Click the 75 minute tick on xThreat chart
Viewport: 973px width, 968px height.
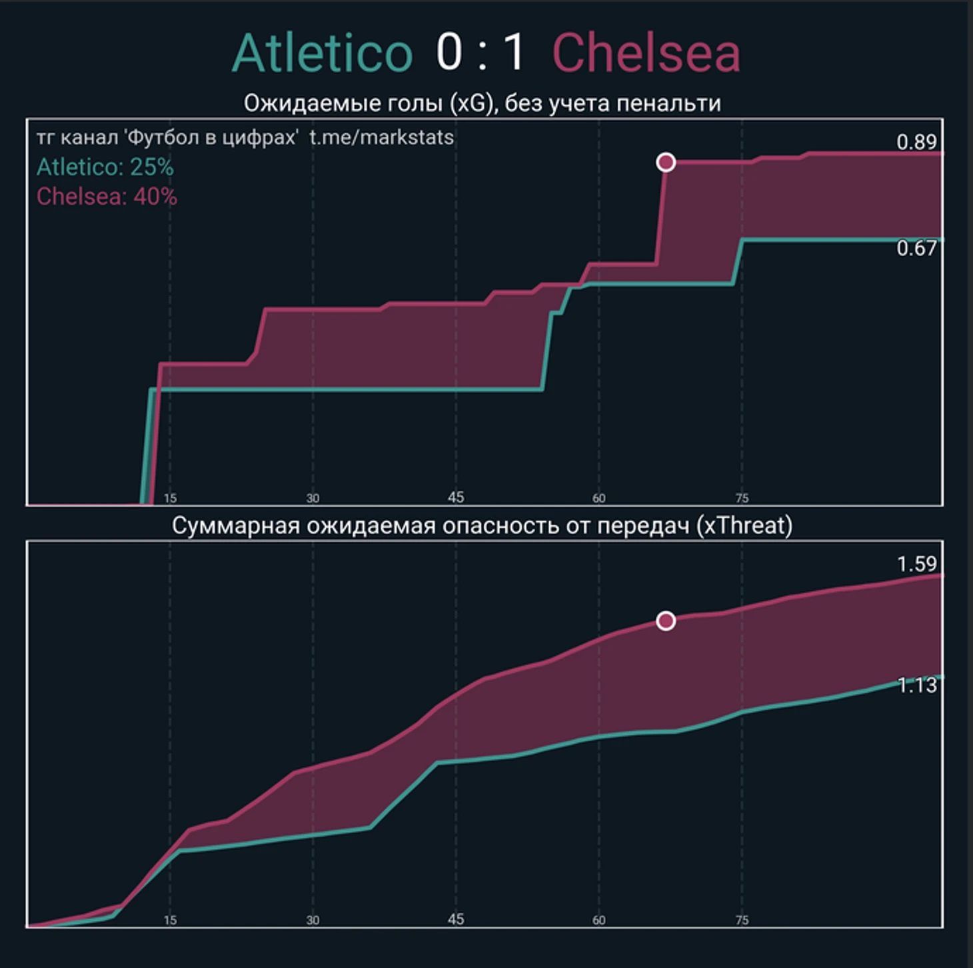(x=742, y=920)
